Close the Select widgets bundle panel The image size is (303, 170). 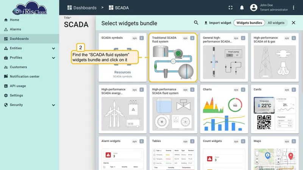pos(294,23)
